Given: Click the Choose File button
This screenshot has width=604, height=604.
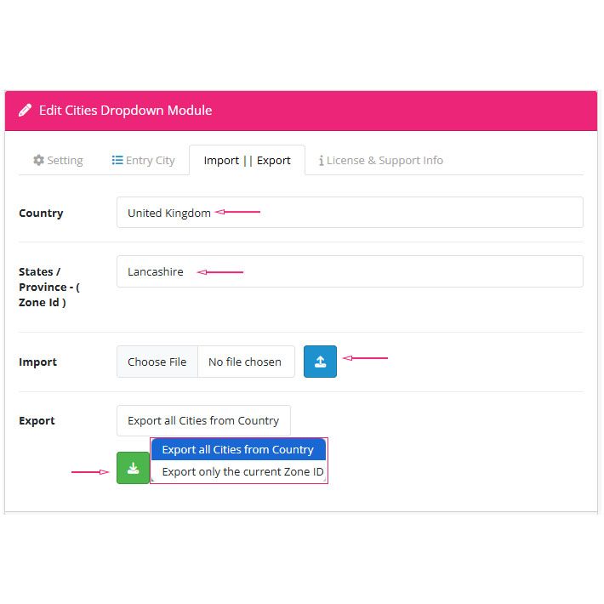Looking at the screenshot, I should [x=157, y=362].
